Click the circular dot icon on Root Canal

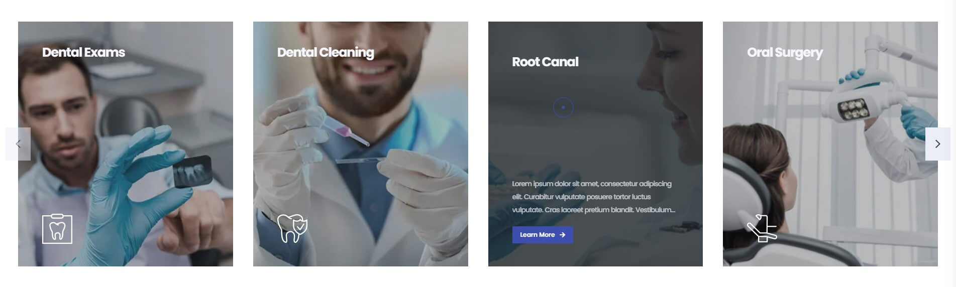pyautogui.click(x=563, y=107)
